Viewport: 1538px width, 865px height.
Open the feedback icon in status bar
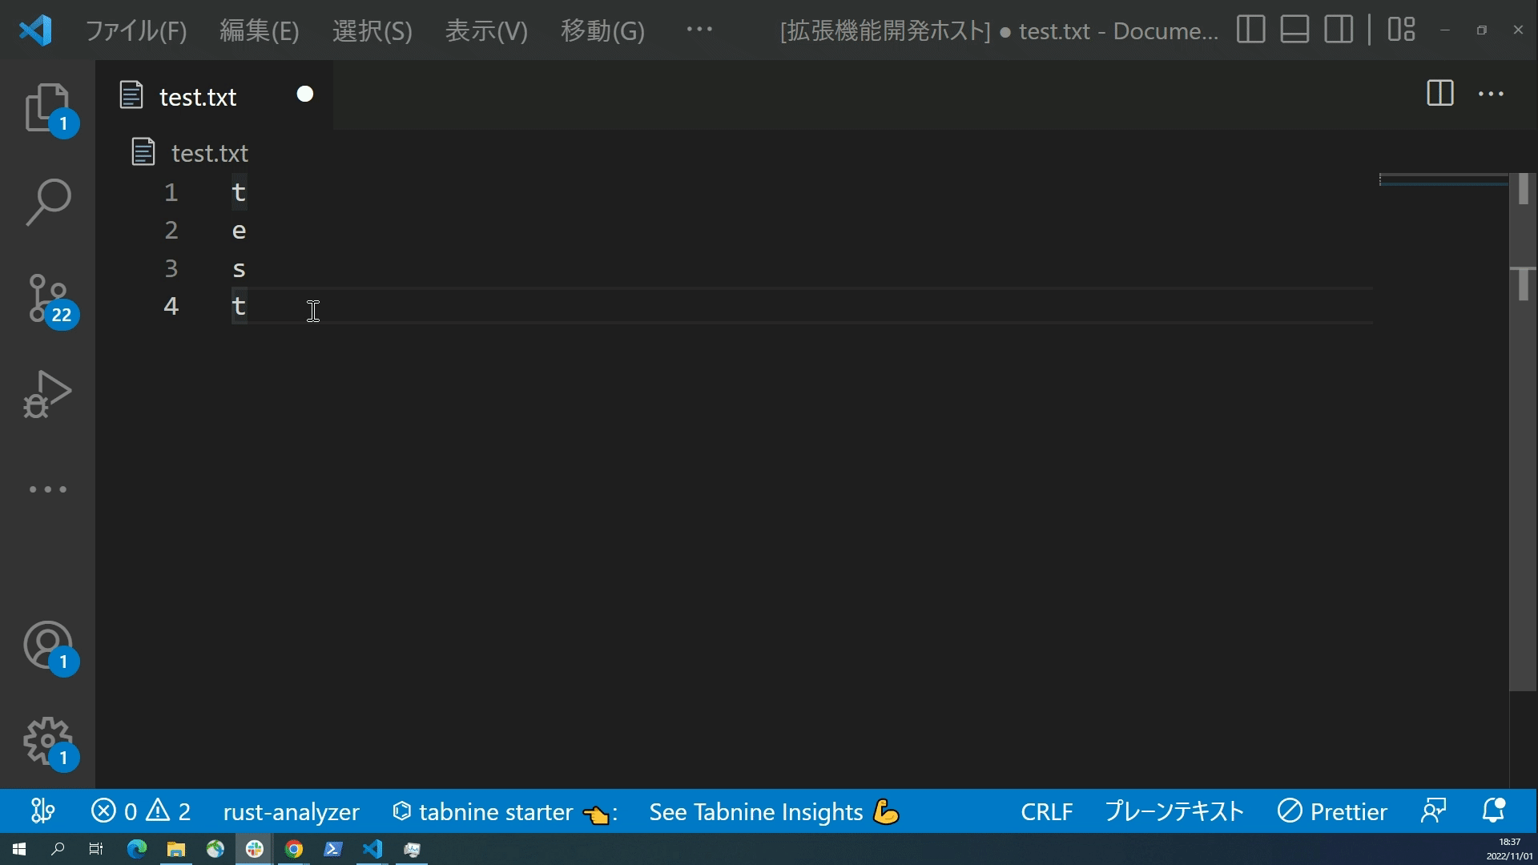(1434, 811)
